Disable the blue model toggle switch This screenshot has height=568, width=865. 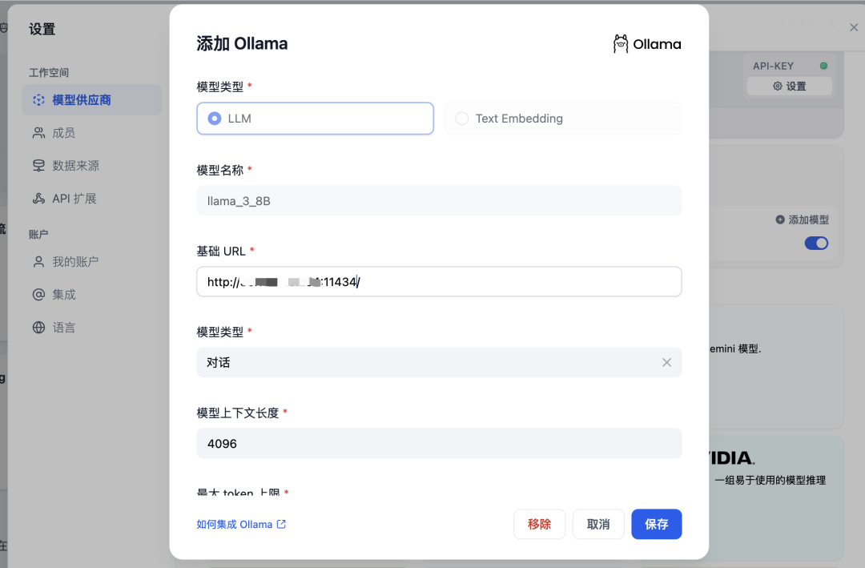click(816, 242)
